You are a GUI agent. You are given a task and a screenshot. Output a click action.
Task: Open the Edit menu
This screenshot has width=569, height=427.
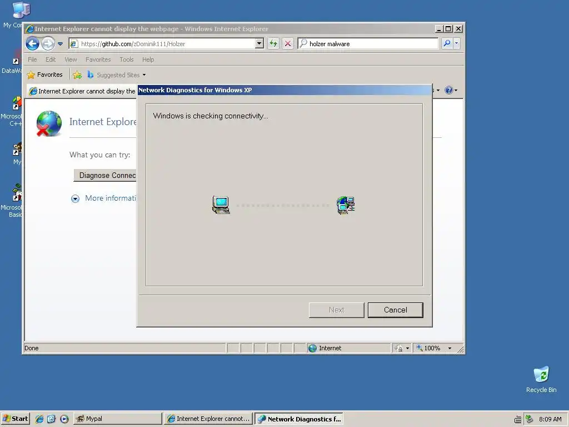tap(51, 59)
